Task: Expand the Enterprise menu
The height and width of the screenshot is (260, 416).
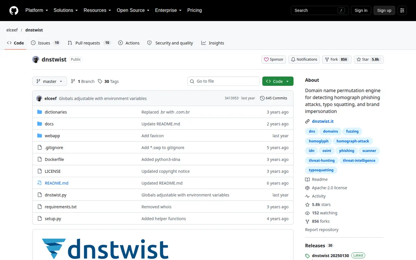Action: tap(168, 10)
